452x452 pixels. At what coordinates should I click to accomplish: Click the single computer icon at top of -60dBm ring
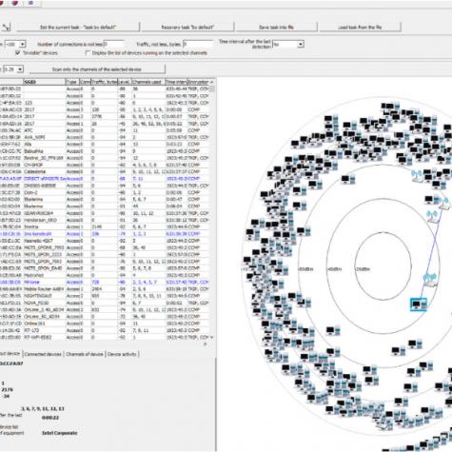coord(348,180)
